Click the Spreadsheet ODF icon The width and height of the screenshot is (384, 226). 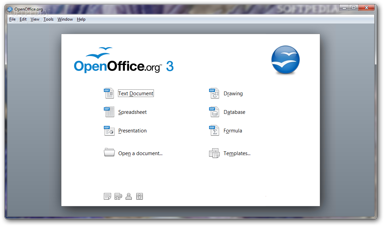(x=109, y=112)
